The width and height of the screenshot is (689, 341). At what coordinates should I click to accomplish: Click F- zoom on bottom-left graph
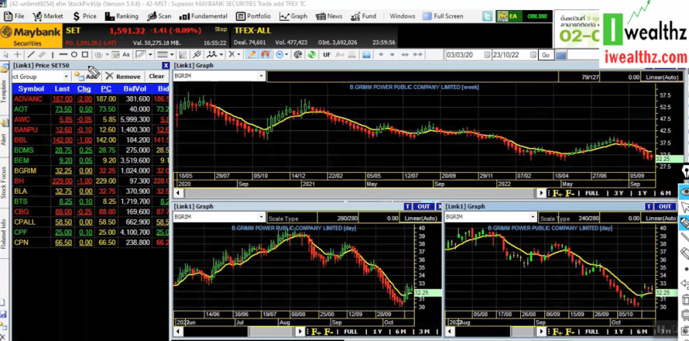(328, 332)
